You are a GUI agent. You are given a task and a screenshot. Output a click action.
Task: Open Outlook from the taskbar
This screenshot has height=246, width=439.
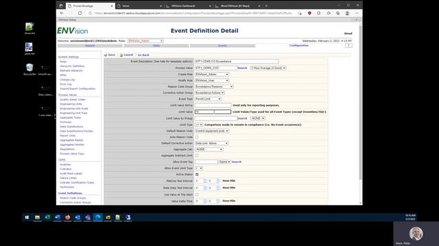click(x=78, y=217)
